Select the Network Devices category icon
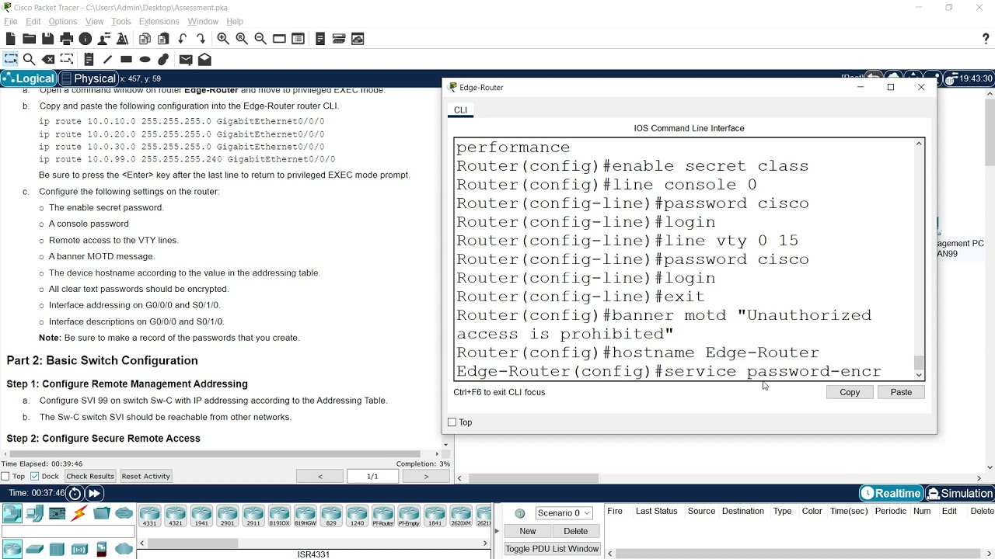The height and width of the screenshot is (559, 995). 12,513
